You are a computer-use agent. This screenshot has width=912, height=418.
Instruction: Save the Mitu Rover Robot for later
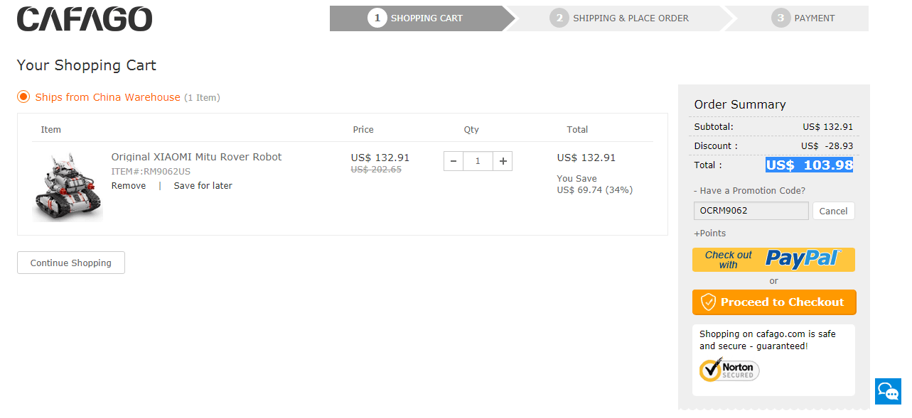pos(203,186)
